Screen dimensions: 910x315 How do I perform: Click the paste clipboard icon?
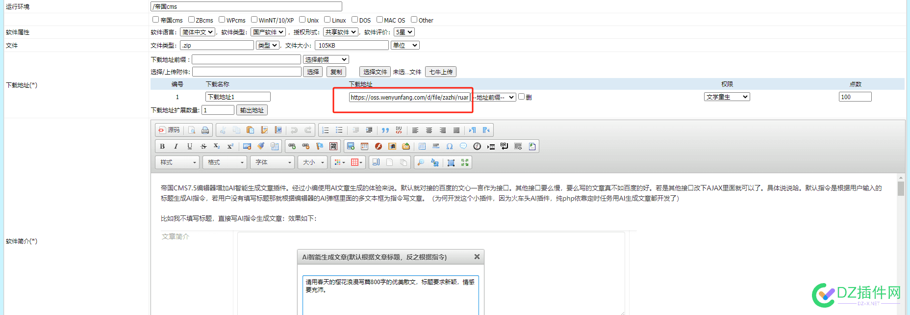(250, 130)
